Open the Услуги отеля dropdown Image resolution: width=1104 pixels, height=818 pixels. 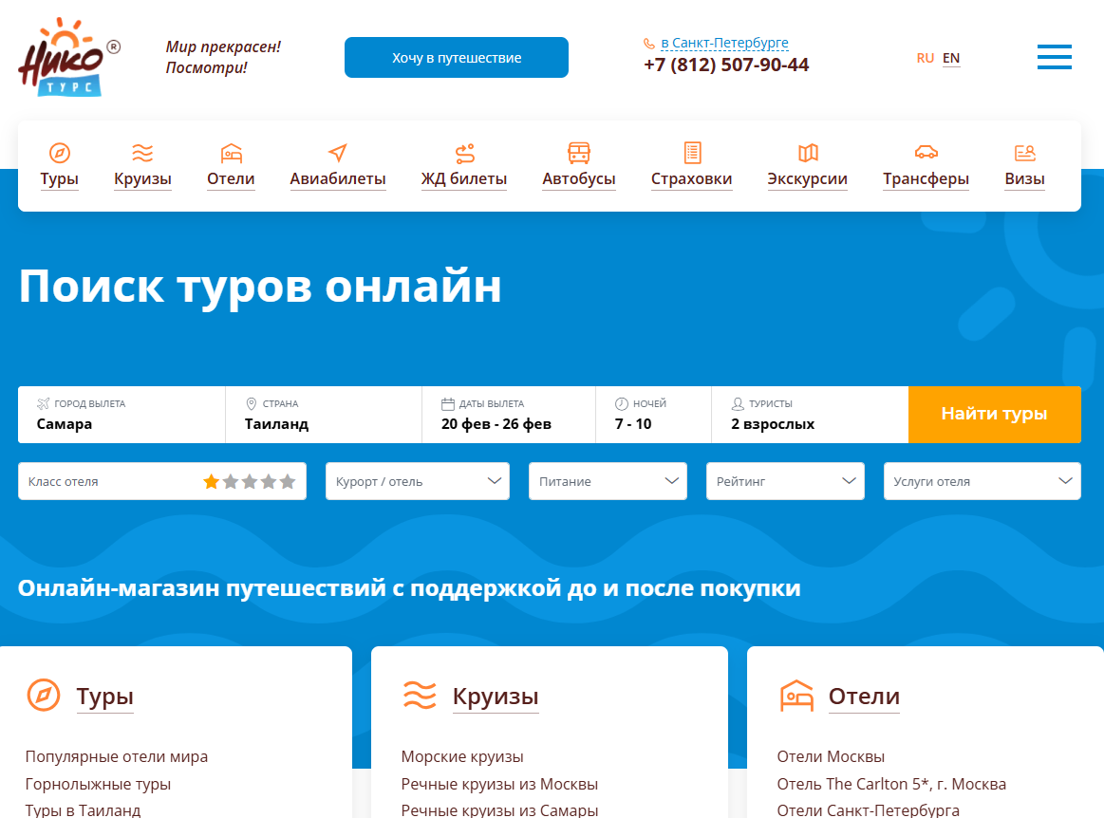982,481
